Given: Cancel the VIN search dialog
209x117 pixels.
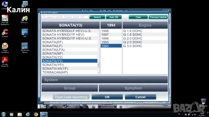Looking at the screenshot, I should point(140,97).
